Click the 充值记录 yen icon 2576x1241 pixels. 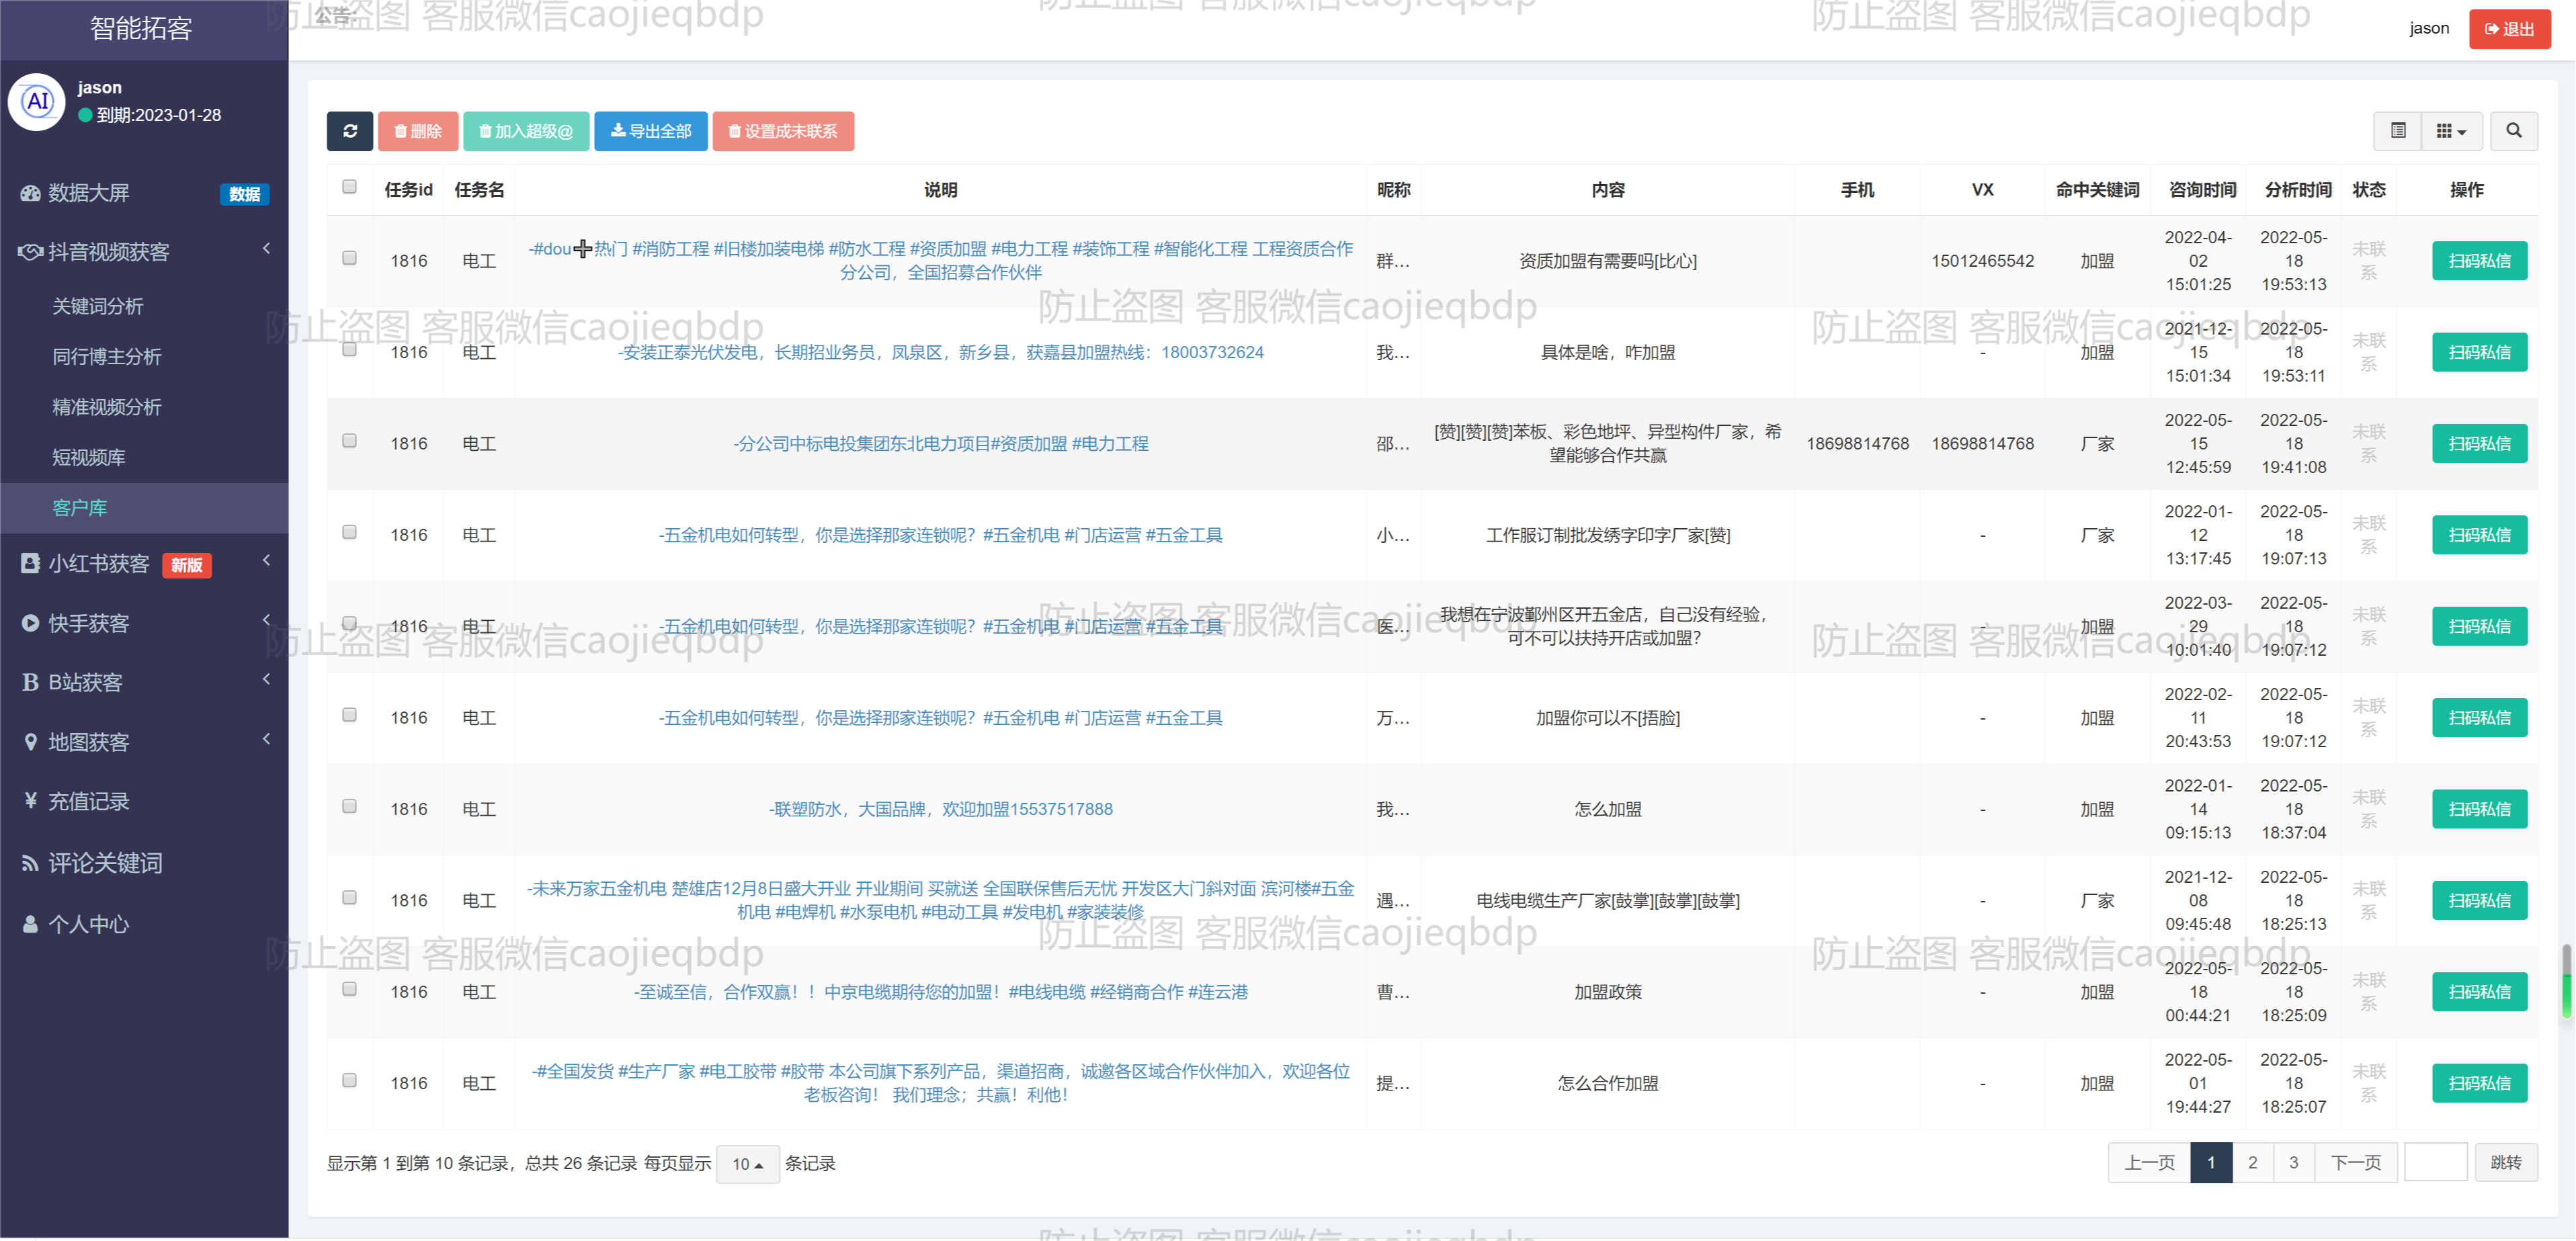pos(30,801)
